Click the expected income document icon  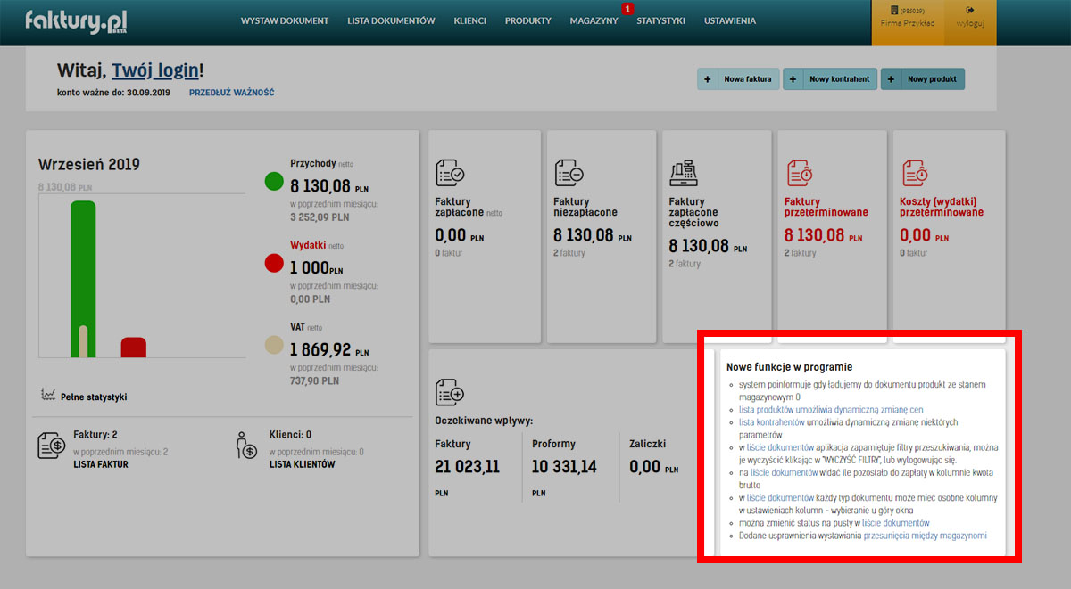(x=450, y=392)
